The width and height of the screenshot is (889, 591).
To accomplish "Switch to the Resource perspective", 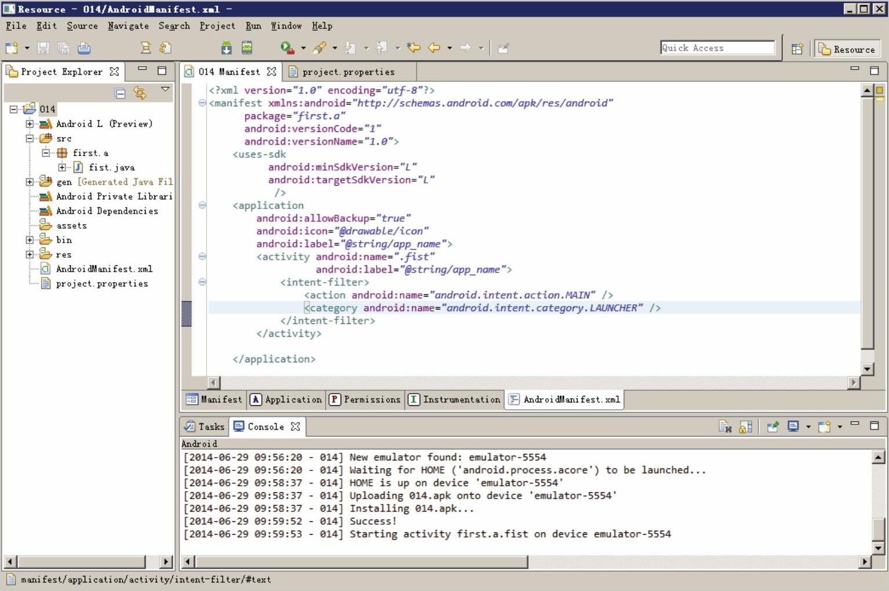I will 847,49.
